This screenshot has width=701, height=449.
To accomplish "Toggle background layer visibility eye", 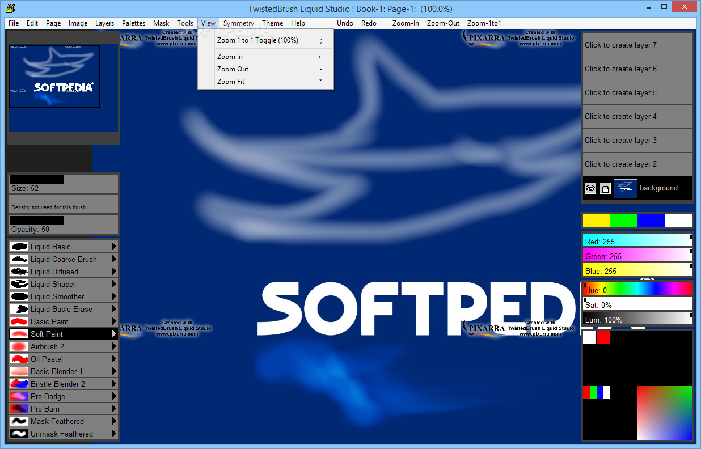I will point(590,189).
